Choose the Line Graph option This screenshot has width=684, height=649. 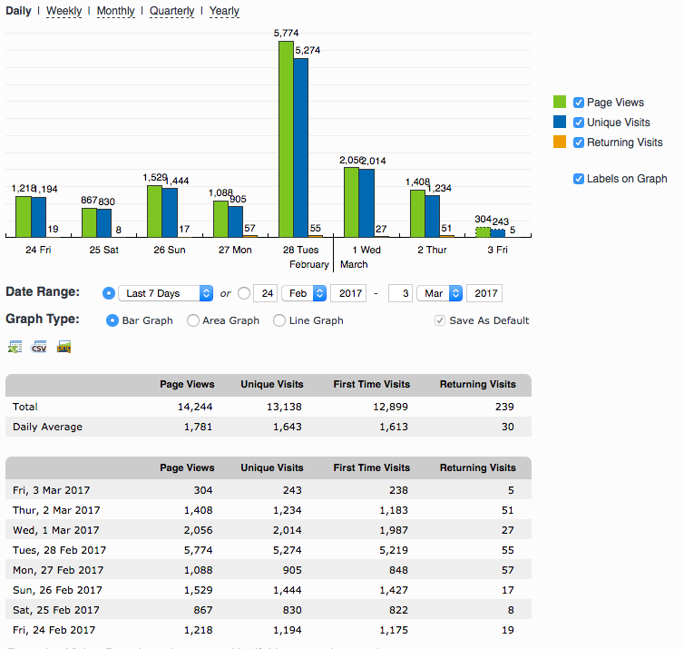[279, 320]
